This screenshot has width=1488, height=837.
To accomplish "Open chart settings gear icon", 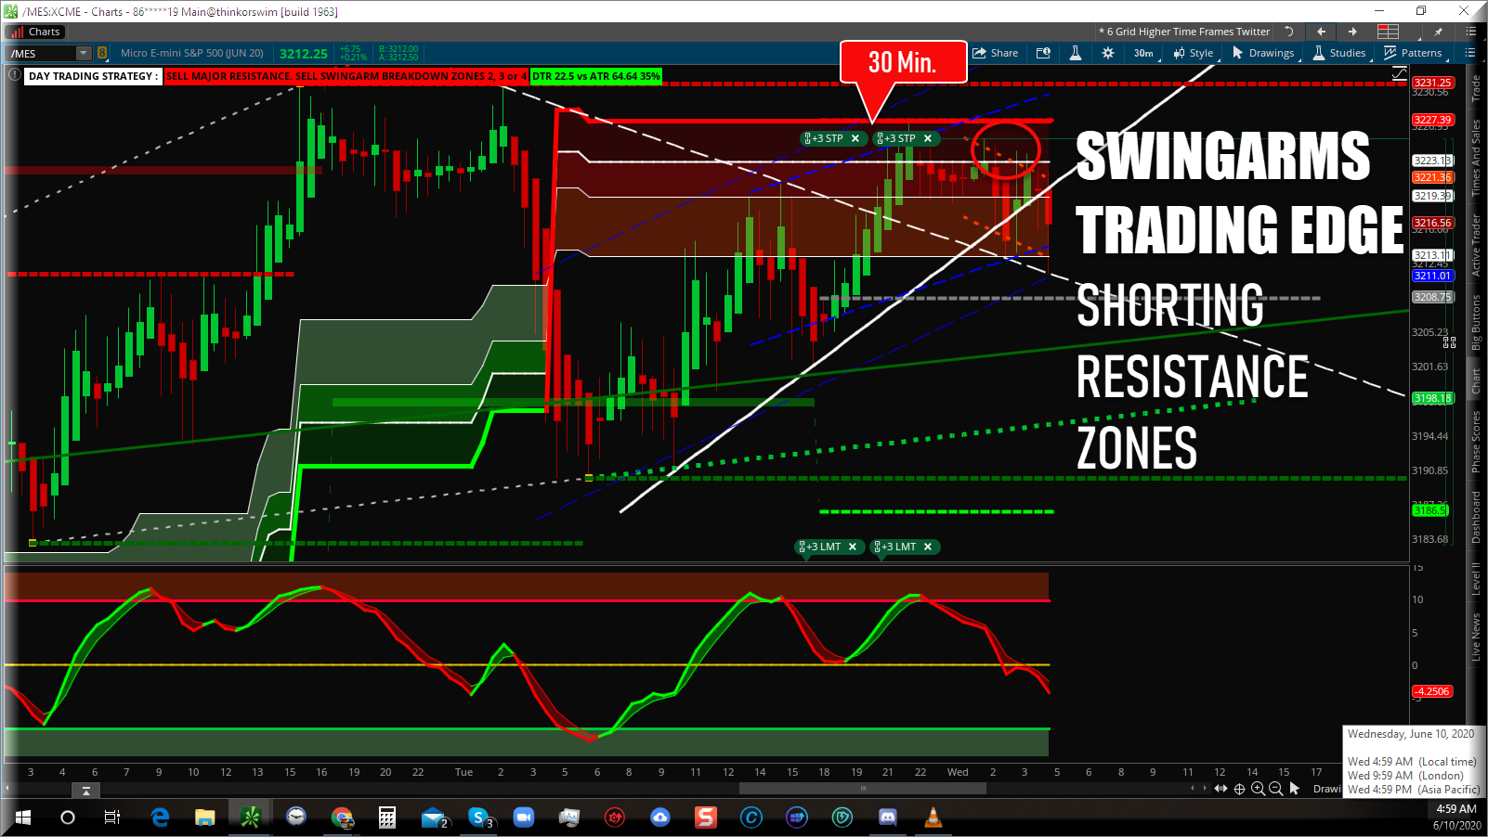I will 1108,53.
